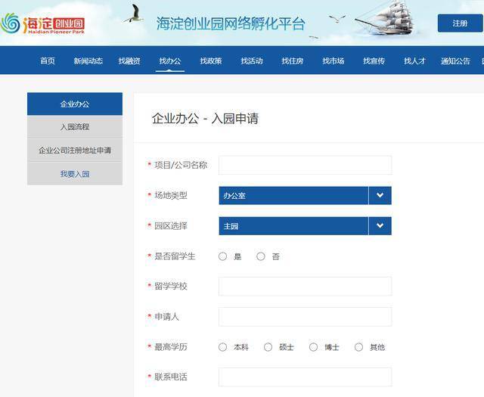Click the 场地类型 dropdown arrow
484x397 pixels.
380,196
